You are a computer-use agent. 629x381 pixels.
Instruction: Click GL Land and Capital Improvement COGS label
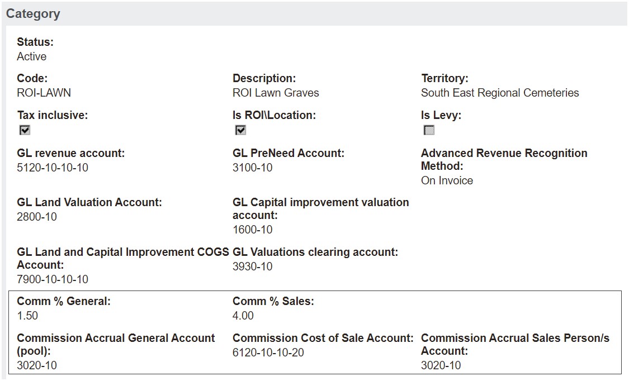click(x=123, y=259)
